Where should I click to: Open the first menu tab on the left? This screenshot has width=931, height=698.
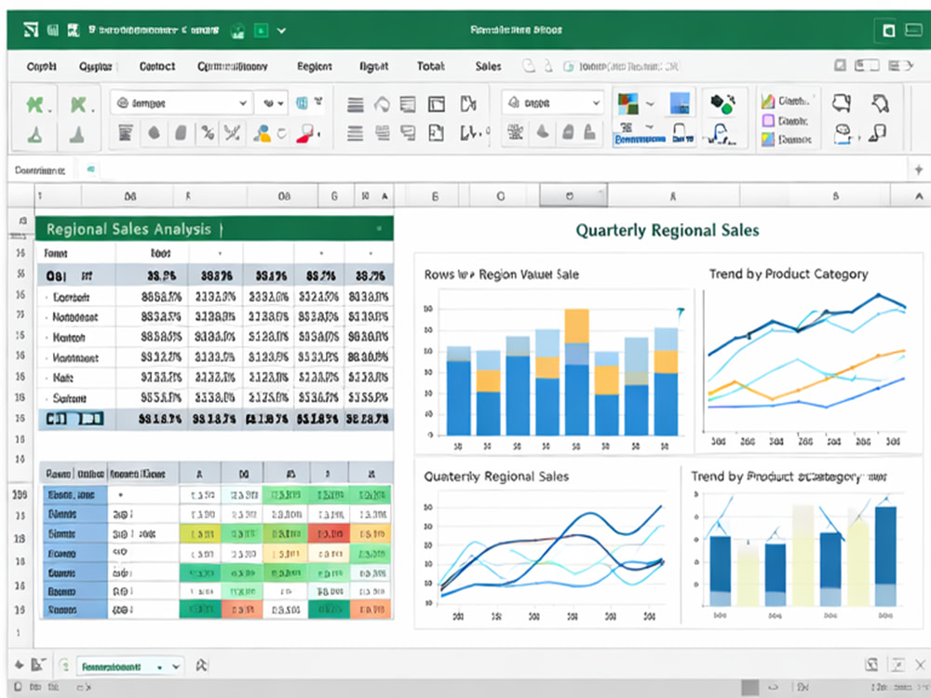tap(41, 66)
